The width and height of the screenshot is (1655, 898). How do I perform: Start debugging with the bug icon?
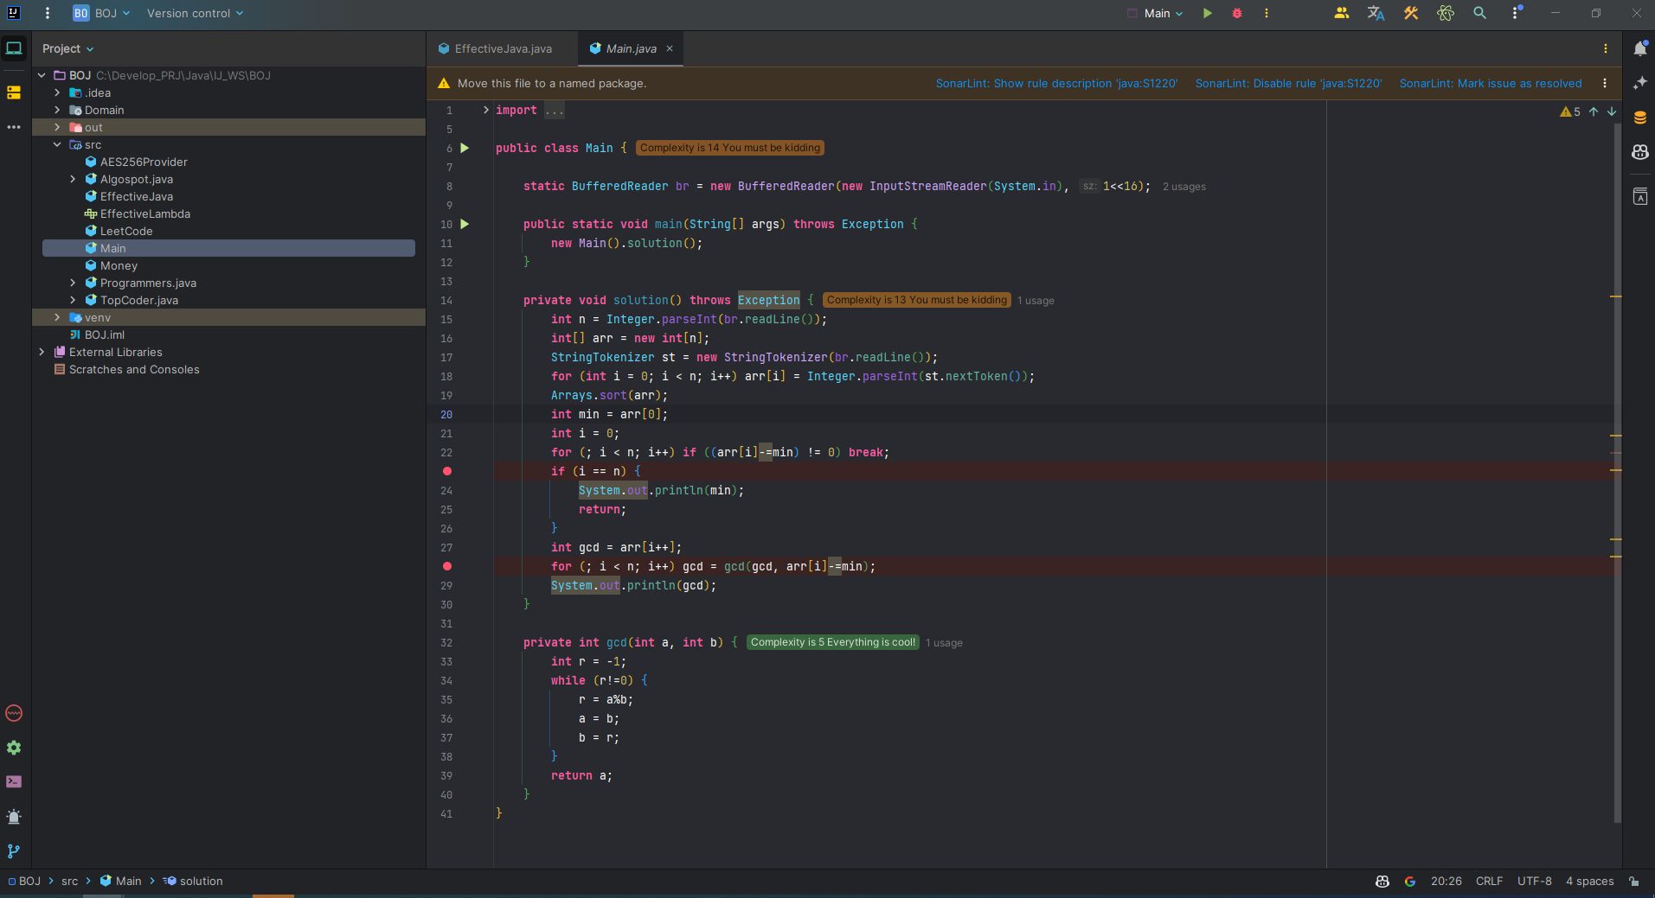tap(1237, 13)
